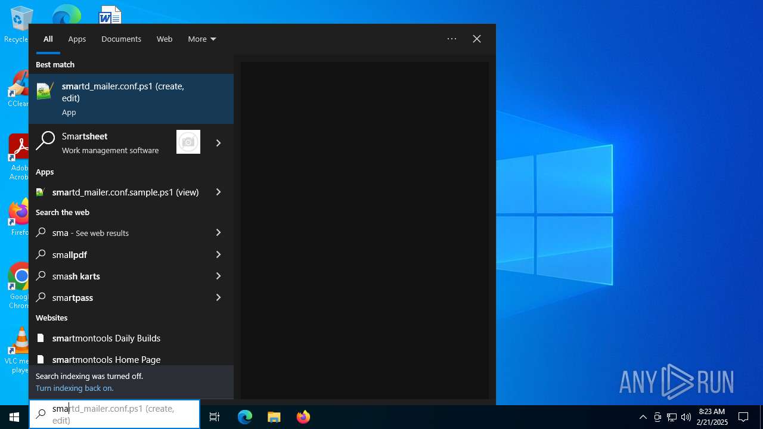This screenshot has width=763, height=429.
Task: Click search icon beside smallpdf
Action: [41, 254]
